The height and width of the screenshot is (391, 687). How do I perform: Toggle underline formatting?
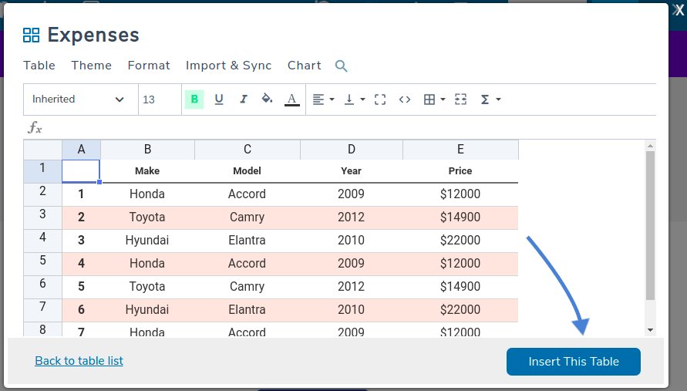tap(219, 99)
